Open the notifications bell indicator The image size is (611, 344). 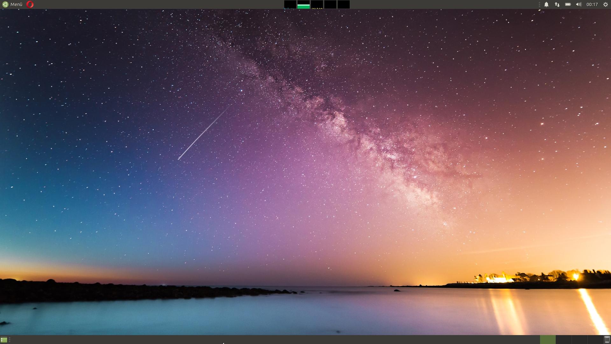pyautogui.click(x=546, y=4)
